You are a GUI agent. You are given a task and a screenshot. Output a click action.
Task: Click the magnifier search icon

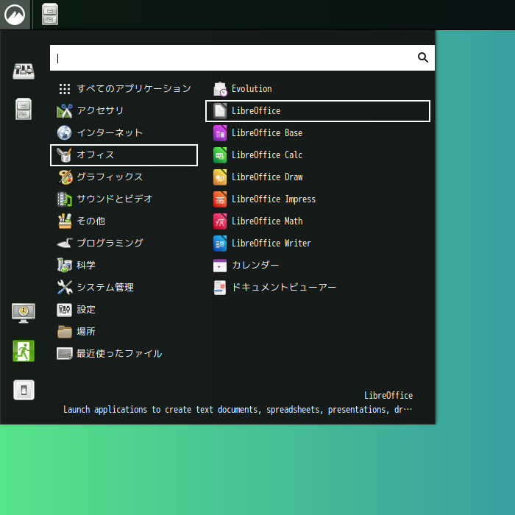click(x=423, y=57)
